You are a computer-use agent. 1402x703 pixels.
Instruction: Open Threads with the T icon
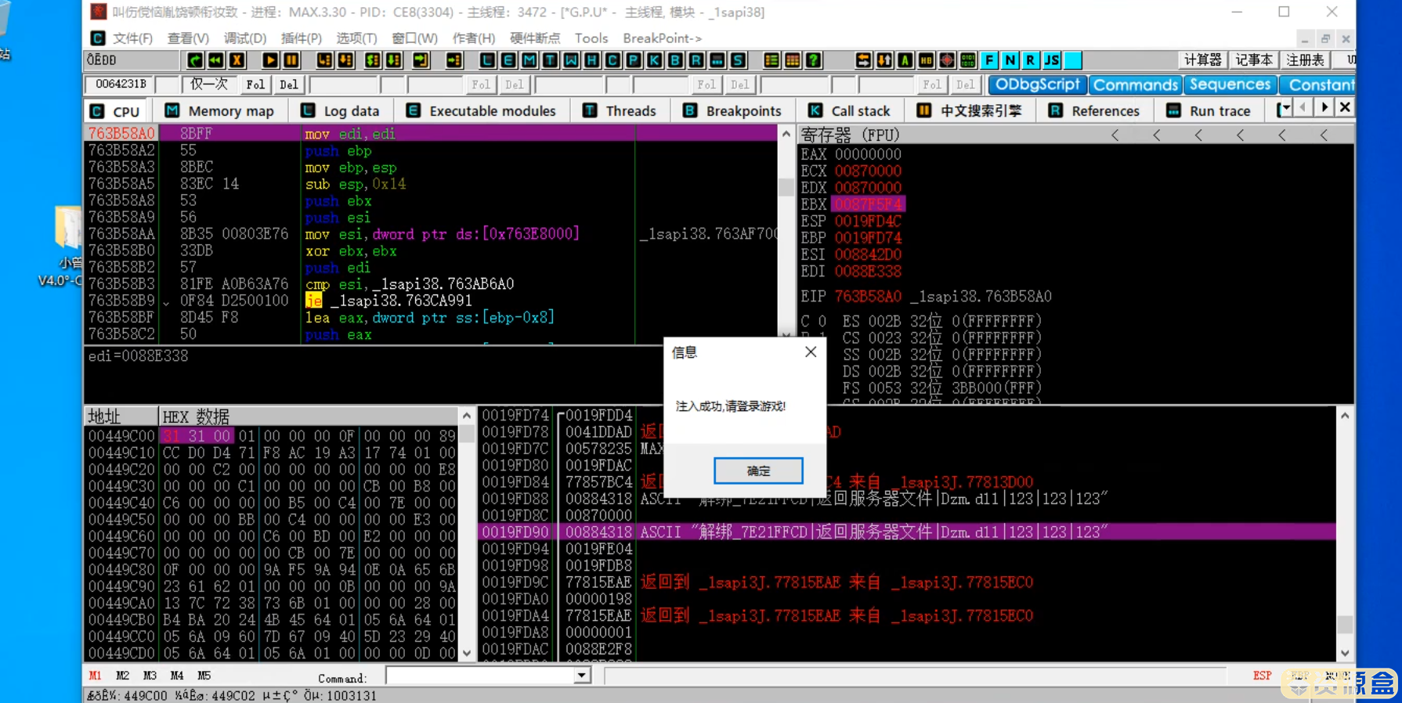[x=550, y=60]
